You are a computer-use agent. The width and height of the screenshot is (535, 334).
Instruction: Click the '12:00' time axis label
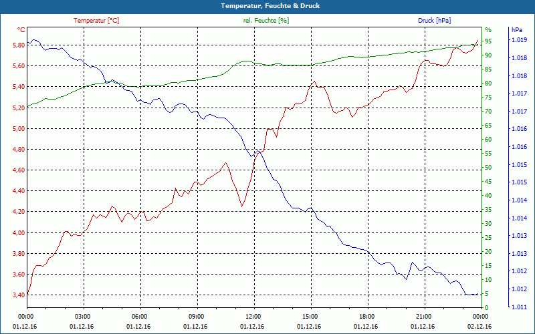coord(255,316)
